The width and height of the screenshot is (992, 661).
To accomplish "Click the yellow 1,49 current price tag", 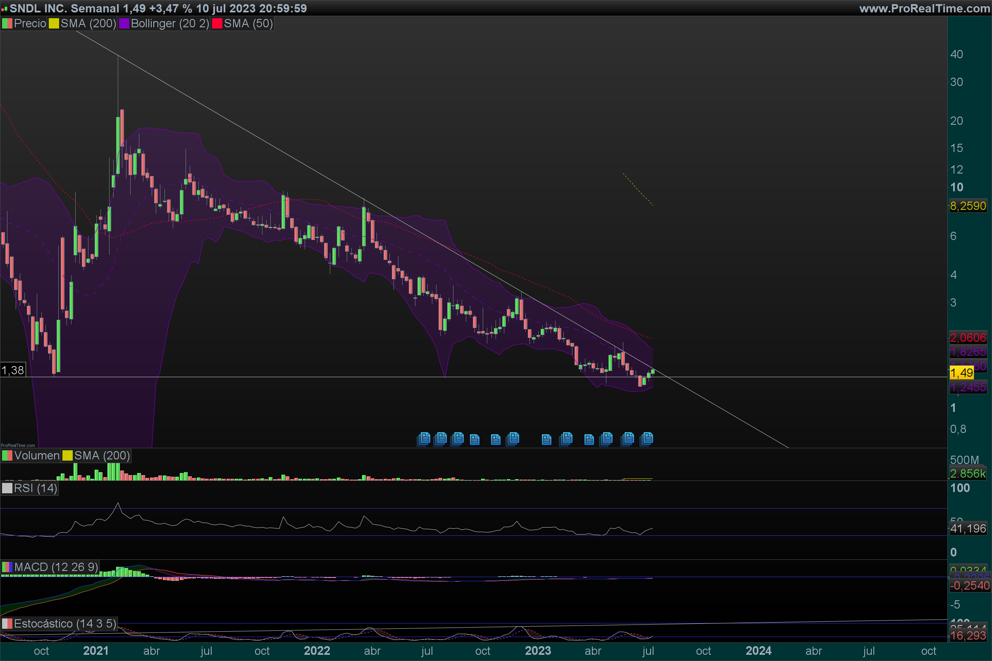I will click(x=961, y=373).
